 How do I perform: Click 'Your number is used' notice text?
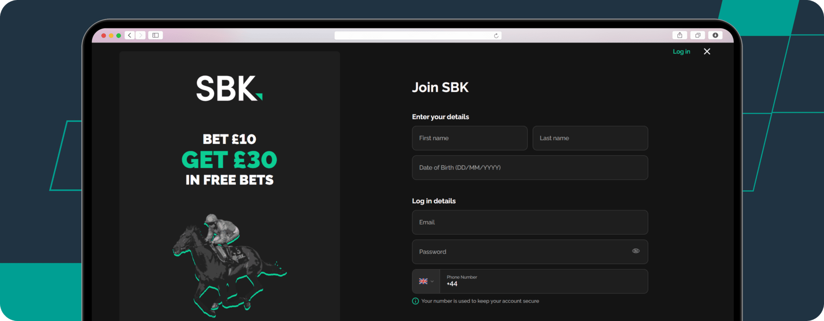click(480, 301)
